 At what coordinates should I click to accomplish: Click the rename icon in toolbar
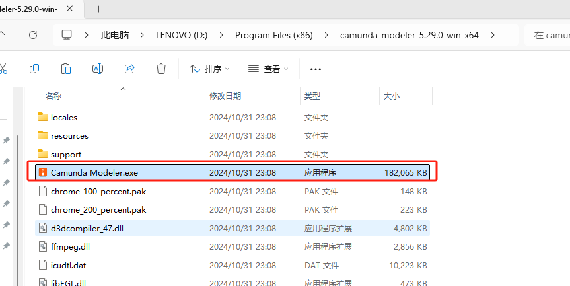(98, 68)
